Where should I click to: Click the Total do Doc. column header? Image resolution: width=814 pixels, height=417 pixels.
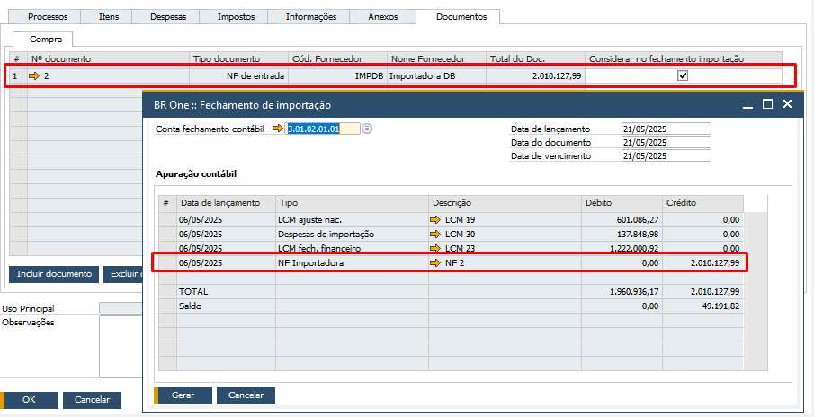click(535, 59)
